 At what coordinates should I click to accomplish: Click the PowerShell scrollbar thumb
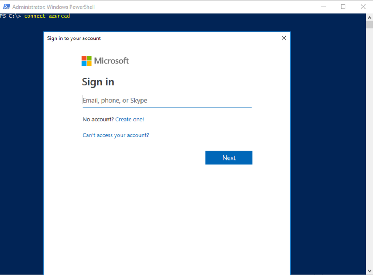point(369,25)
